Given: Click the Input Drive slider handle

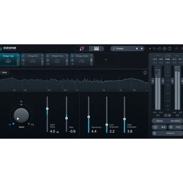Looking at the screenshot, I should point(47,109).
